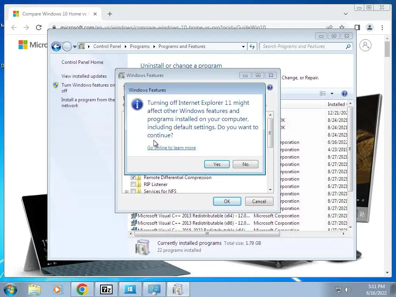This screenshot has width=396, height=297.
Task: Switch to Chrome in the taskbar
Action: pyautogui.click(x=82, y=289)
